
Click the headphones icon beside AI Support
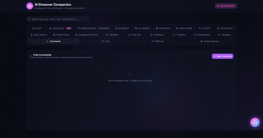click(116, 28)
